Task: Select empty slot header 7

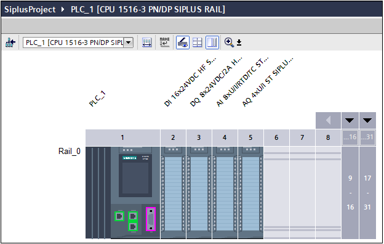Action: (x=302, y=137)
